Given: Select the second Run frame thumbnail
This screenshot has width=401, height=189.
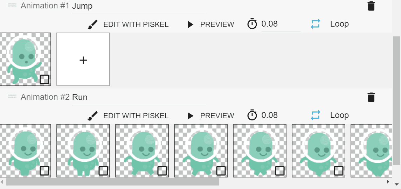Looking at the screenshot, I should (83, 150).
